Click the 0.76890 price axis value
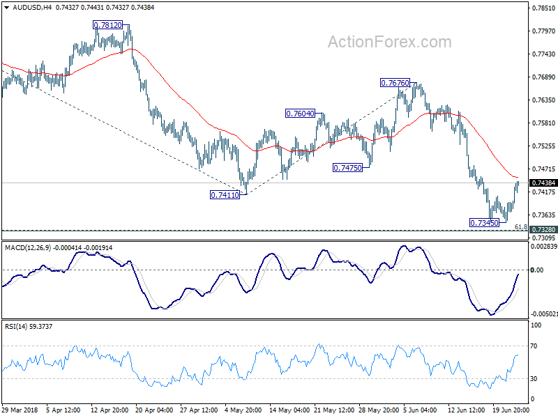This screenshot has height=418, width=558. (x=543, y=77)
